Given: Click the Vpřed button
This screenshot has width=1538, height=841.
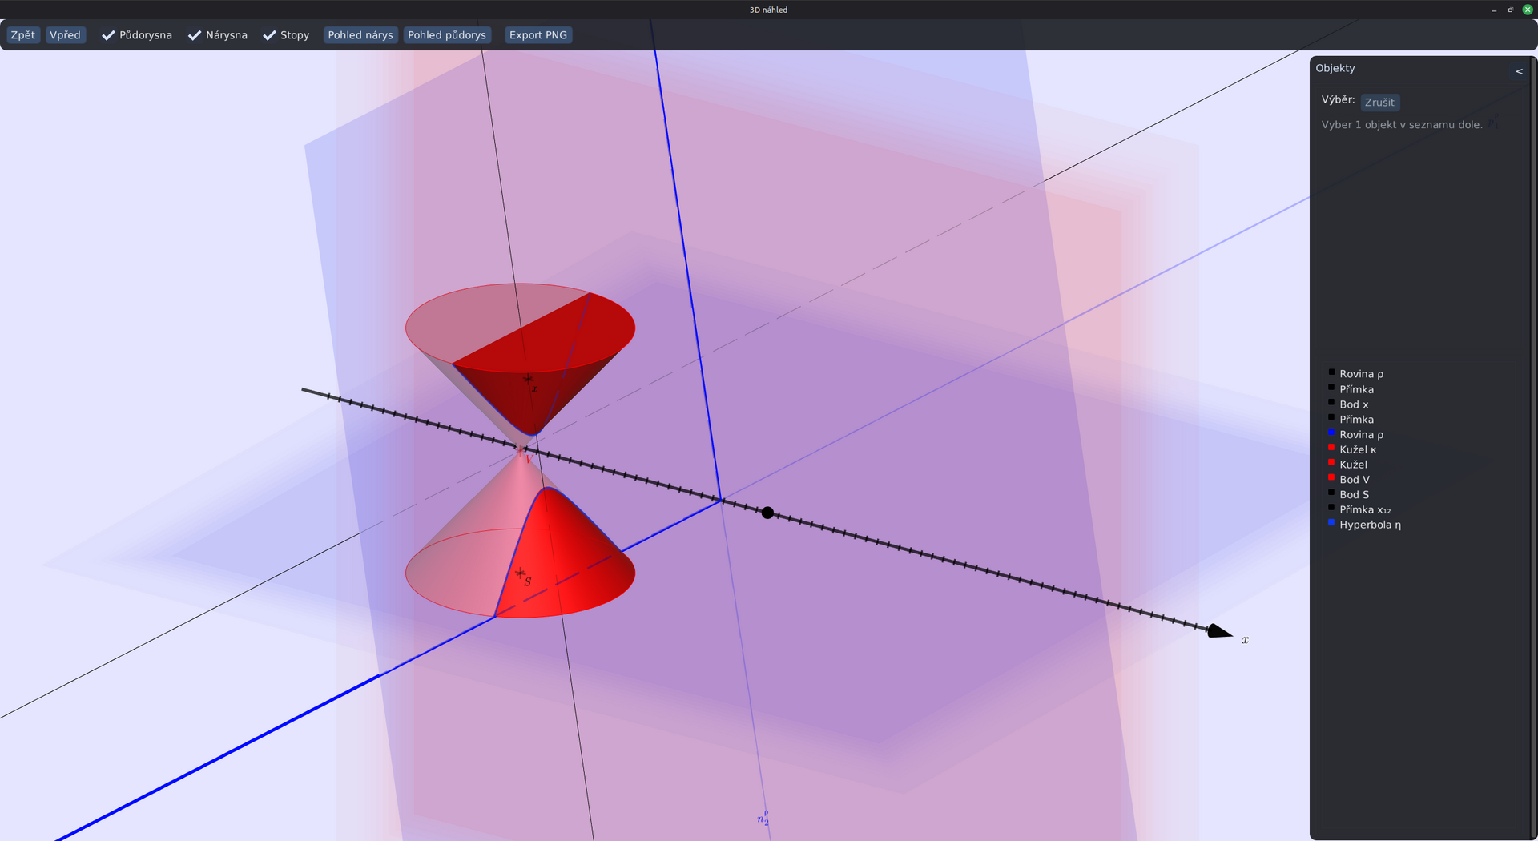Looking at the screenshot, I should pyautogui.click(x=65, y=35).
